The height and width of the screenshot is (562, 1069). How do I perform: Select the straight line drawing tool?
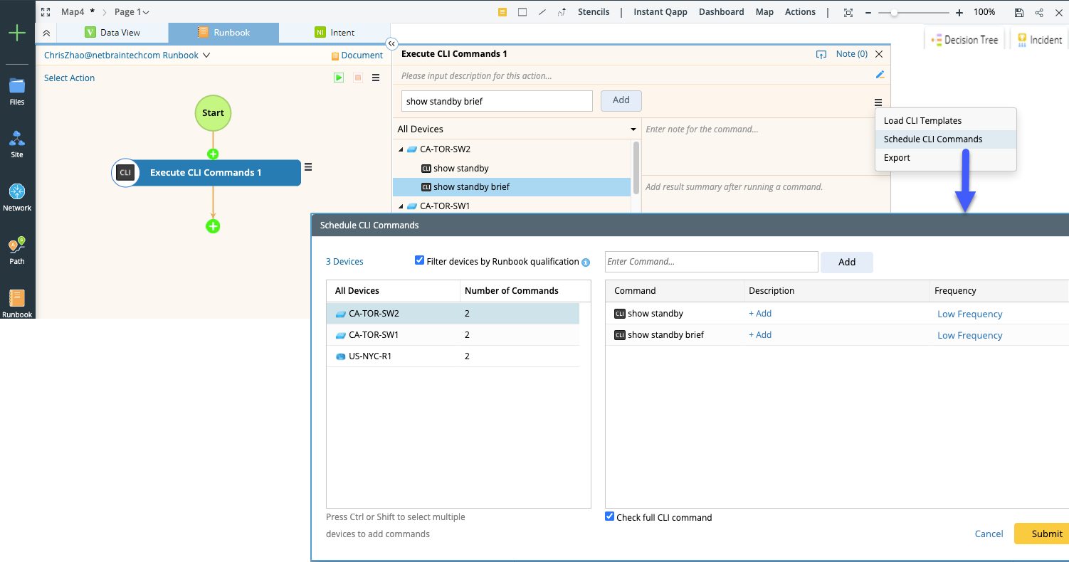(x=542, y=12)
